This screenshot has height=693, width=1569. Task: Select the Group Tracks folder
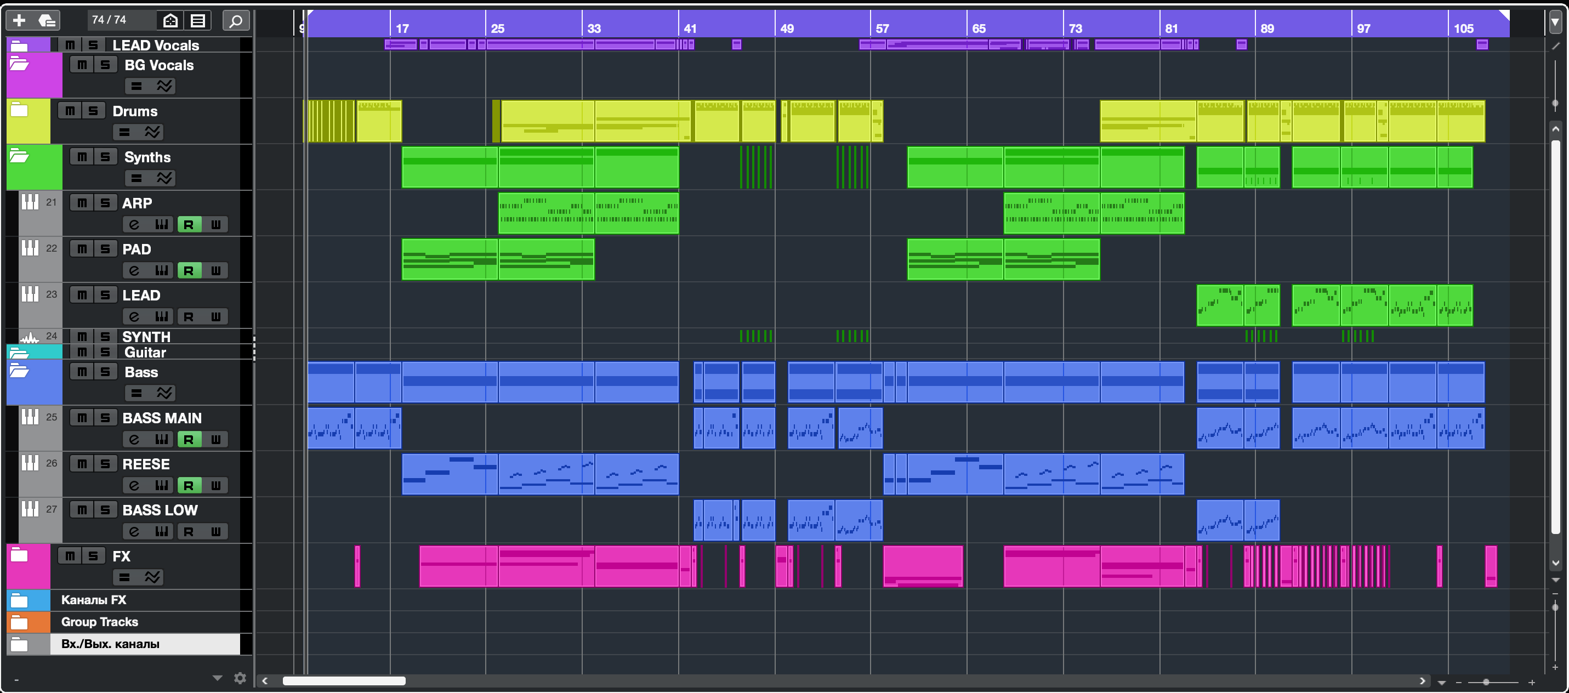(99, 622)
